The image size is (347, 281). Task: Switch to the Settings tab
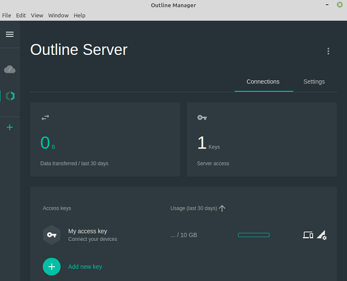(x=314, y=82)
